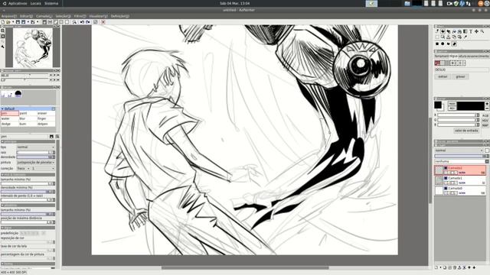Open the Seleção menu
Image resolution: width=490 pixels, height=275 pixels.
(63, 16)
